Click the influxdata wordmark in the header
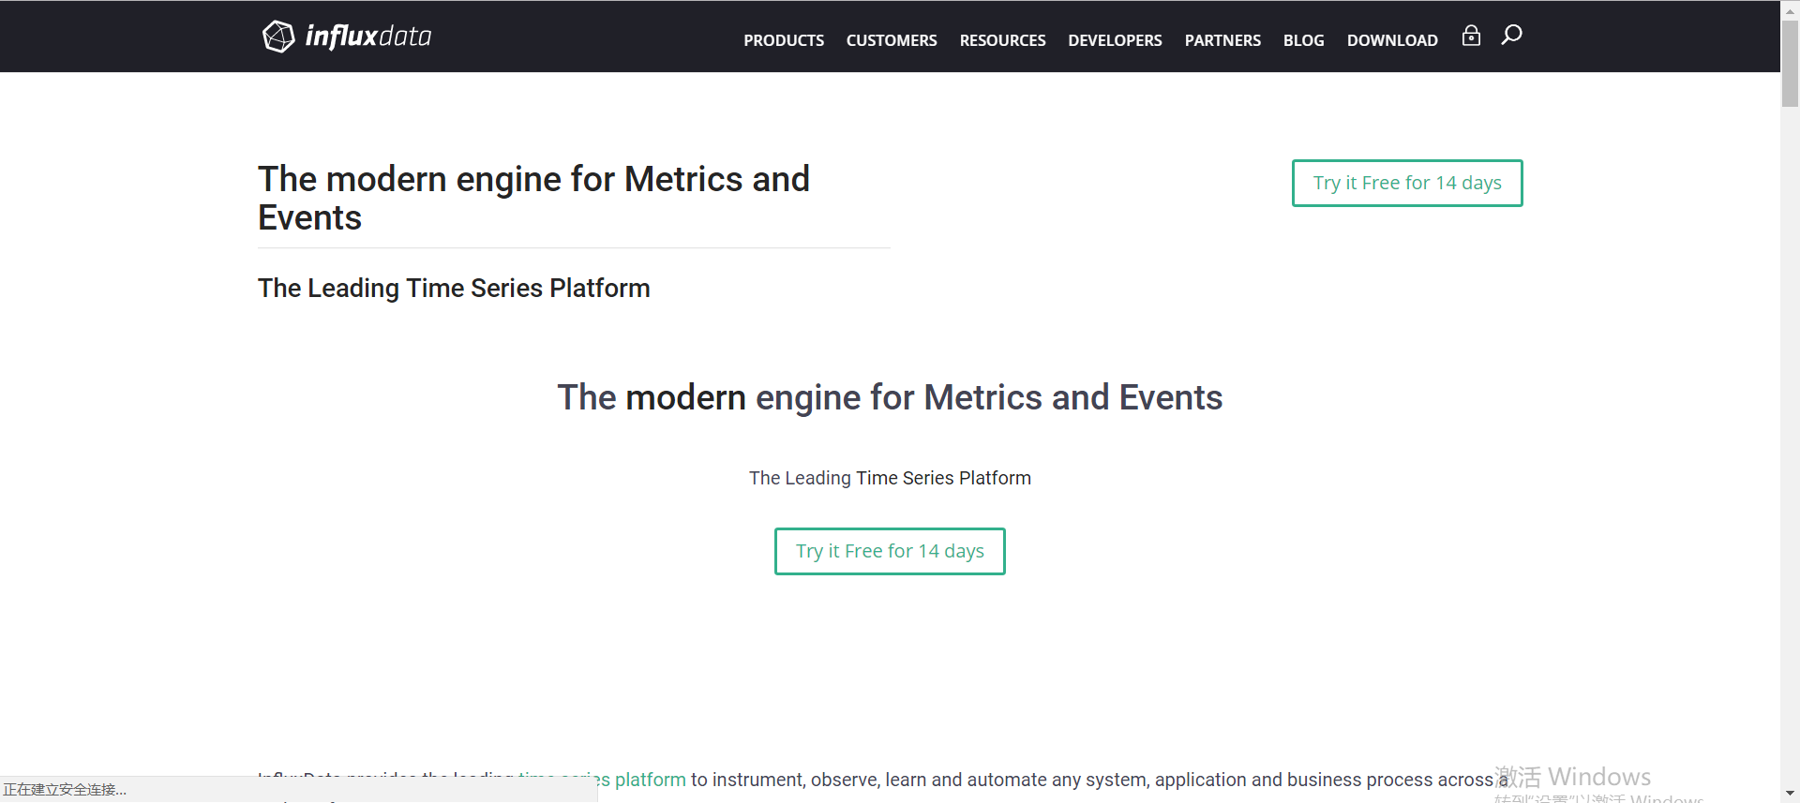The width and height of the screenshot is (1800, 803). pyautogui.click(x=368, y=37)
